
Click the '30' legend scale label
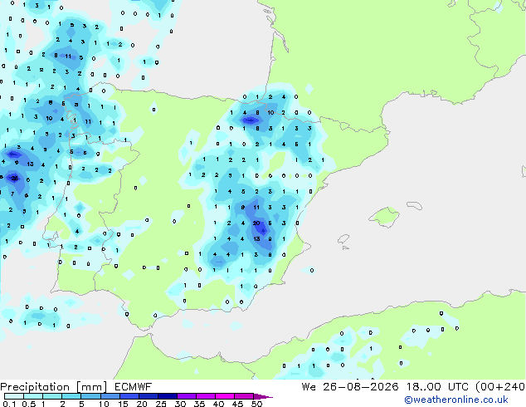point(180,404)
